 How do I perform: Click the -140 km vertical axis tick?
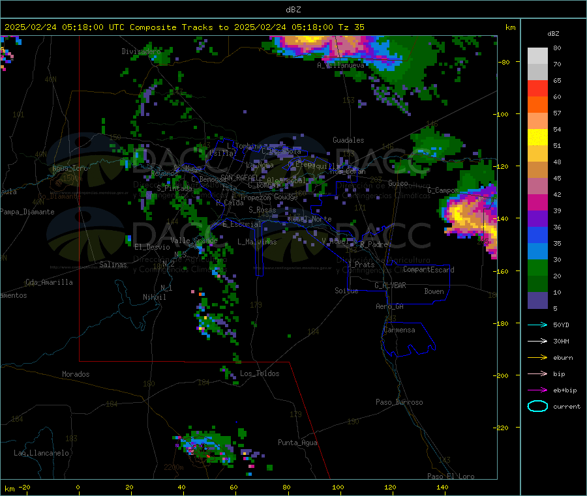coord(503,218)
